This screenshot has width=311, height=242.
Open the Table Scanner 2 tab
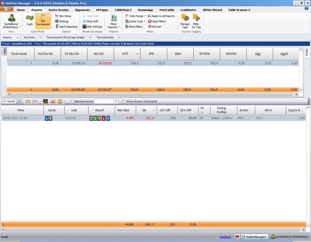pos(239,10)
